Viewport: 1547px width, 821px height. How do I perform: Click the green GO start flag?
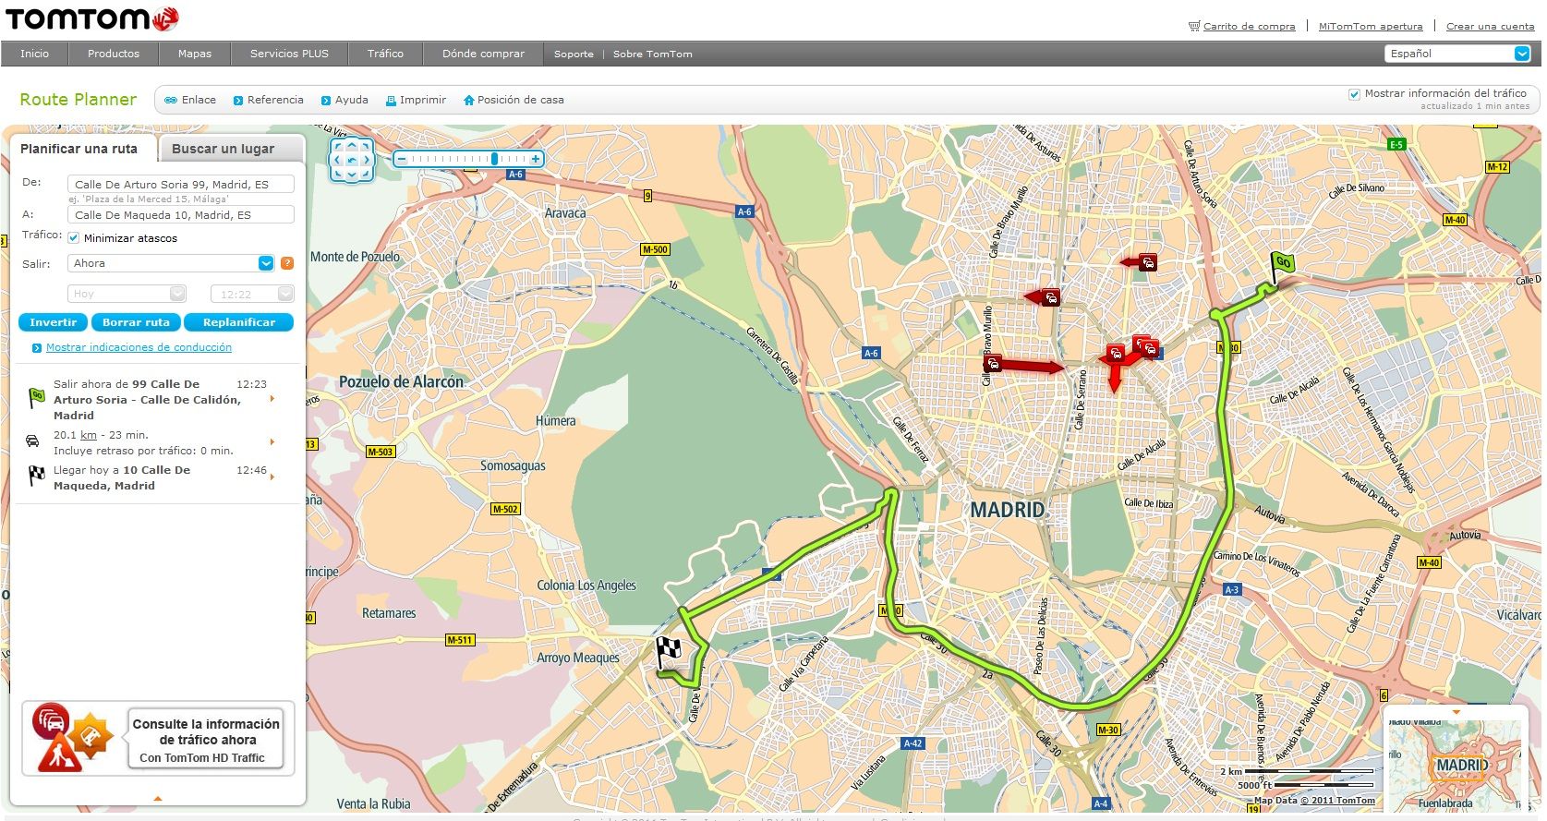(1281, 264)
